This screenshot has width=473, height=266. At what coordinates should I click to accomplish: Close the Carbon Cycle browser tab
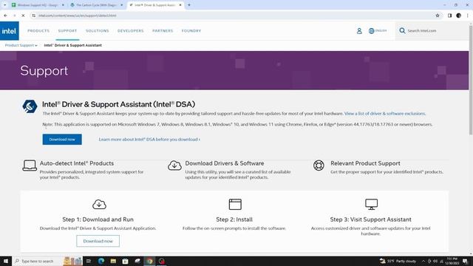click(x=121, y=5)
